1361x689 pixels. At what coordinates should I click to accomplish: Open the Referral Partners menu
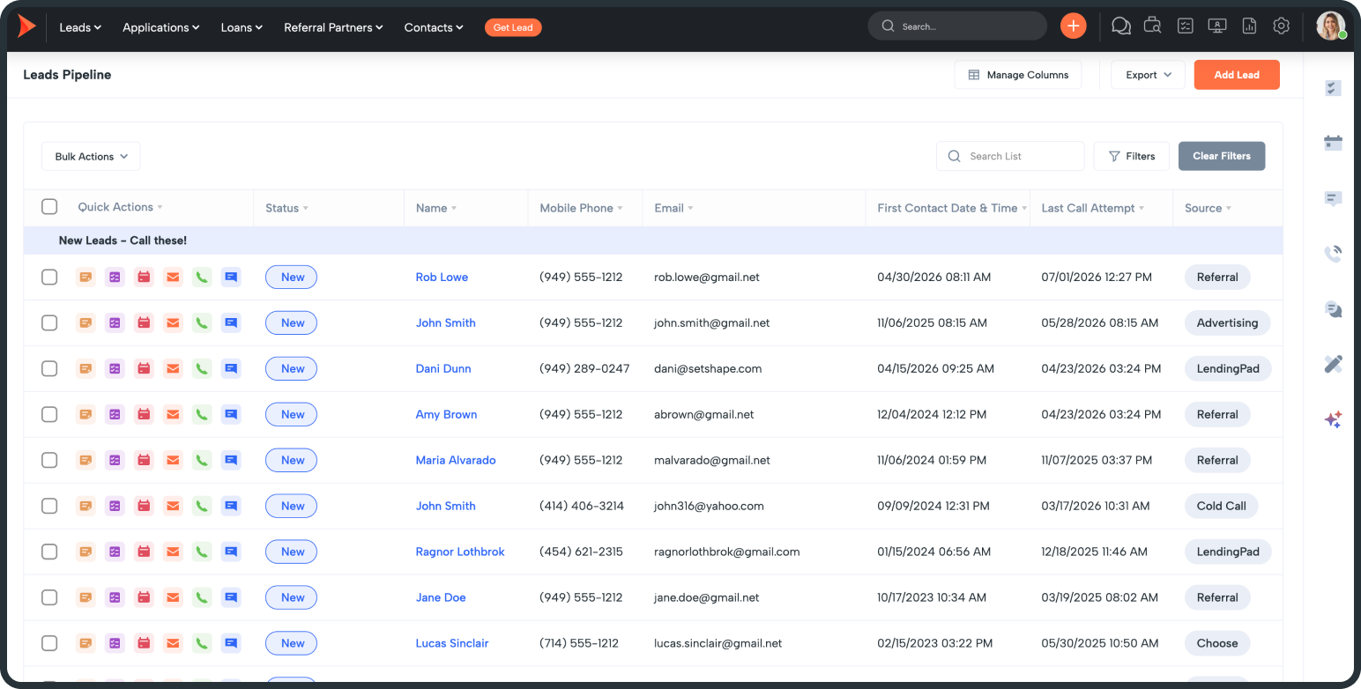[333, 27]
